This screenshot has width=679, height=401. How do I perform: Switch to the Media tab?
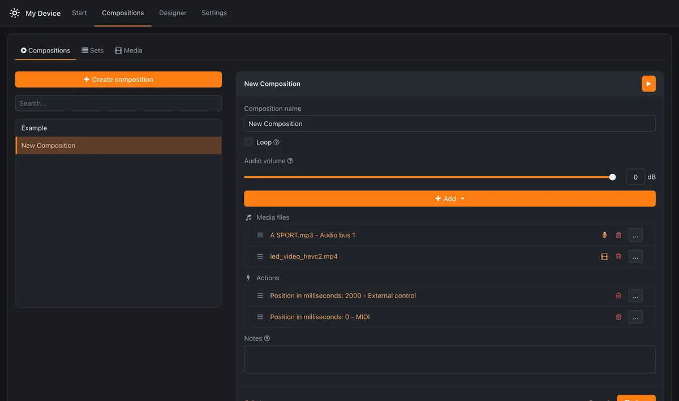[x=128, y=50]
